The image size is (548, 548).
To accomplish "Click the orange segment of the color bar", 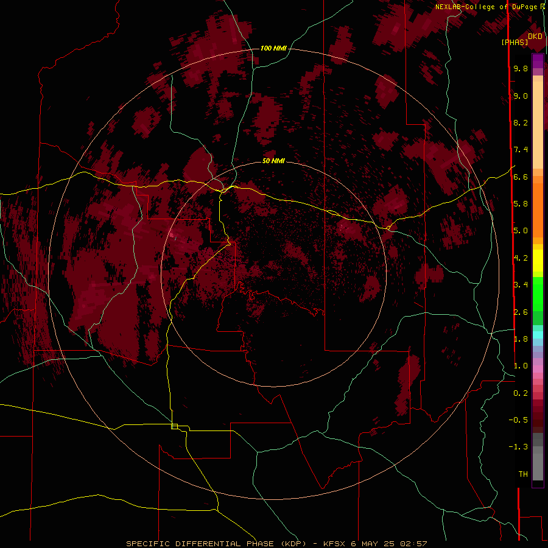I will point(538,209).
